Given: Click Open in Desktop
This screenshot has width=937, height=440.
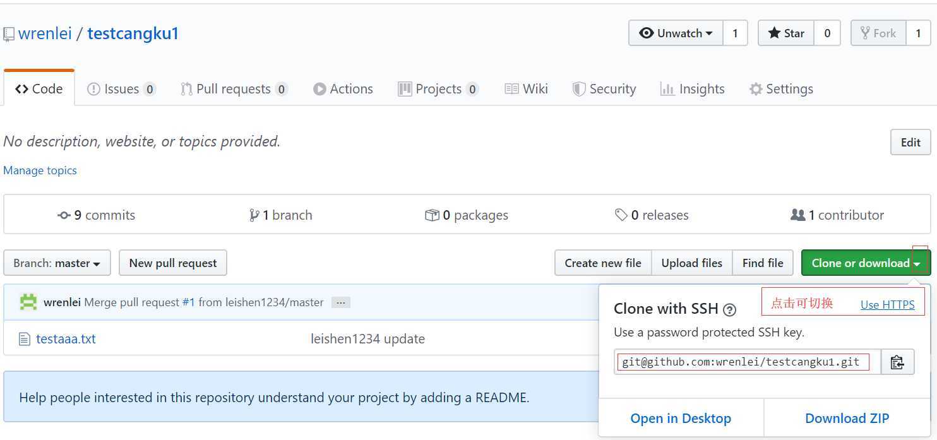Looking at the screenshot, I should pyautogui.click(x=681, y=419).
